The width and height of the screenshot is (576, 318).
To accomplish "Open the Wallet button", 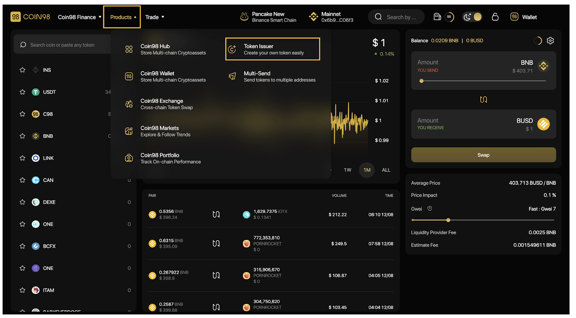I will tap(524, 17).
